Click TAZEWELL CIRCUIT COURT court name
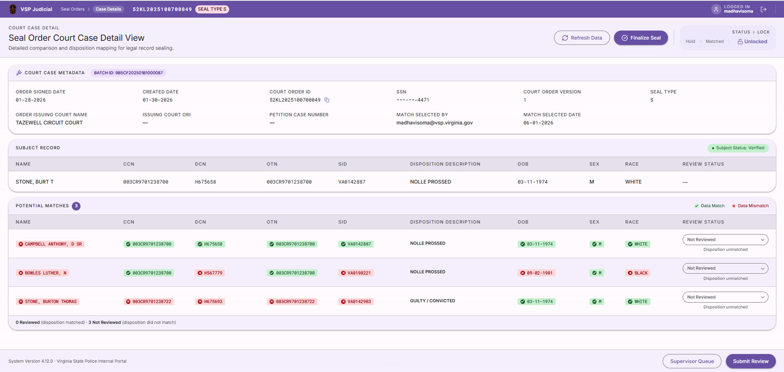This screenshot has width=784, height=372. (49, 123)
